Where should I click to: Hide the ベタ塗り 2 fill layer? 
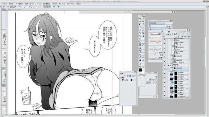pos(164,82)
